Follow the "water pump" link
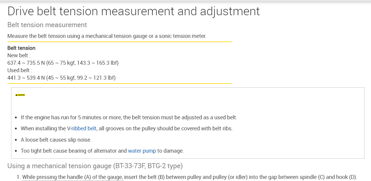 pos(142,151)
